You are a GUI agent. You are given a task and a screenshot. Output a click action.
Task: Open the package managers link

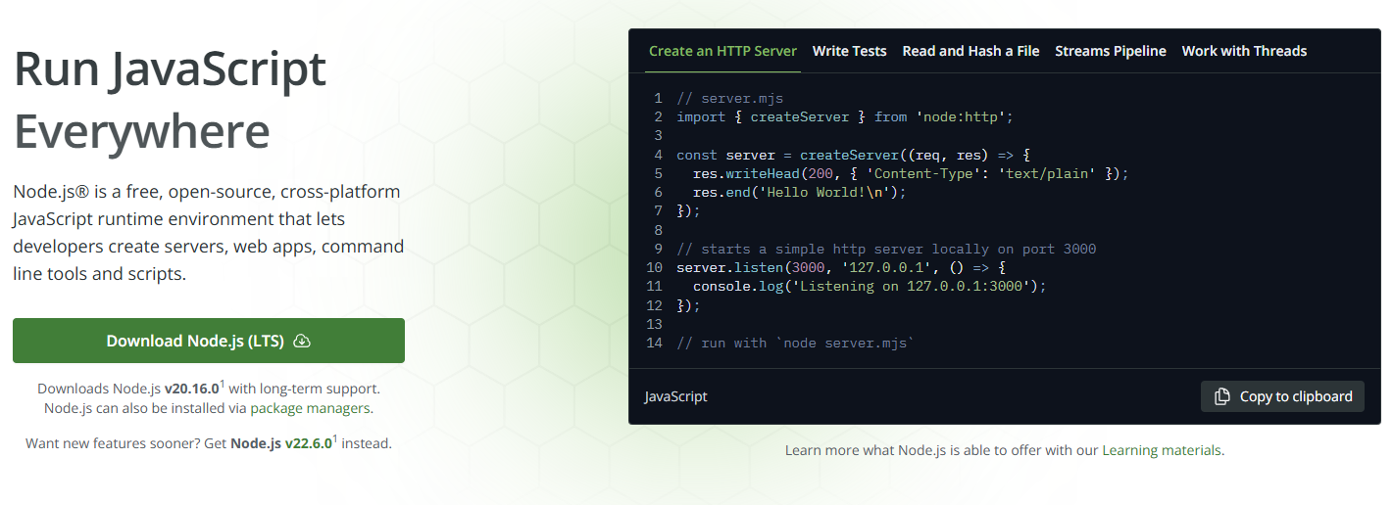tap(311, 408)
